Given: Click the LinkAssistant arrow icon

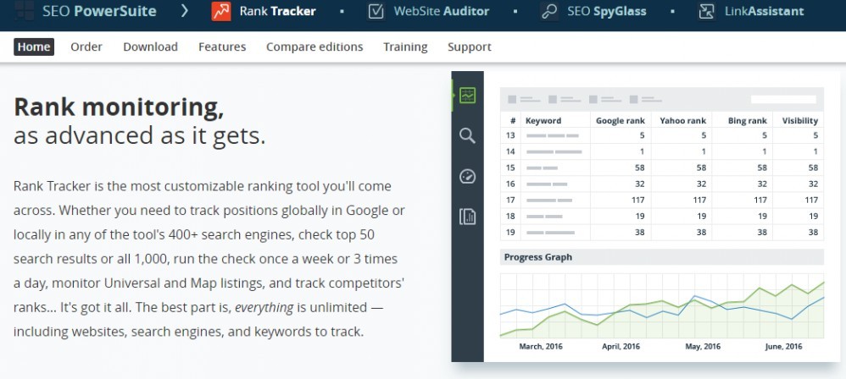Looking at the screenshot, I should pyautogui.click(x=706, y=11).
